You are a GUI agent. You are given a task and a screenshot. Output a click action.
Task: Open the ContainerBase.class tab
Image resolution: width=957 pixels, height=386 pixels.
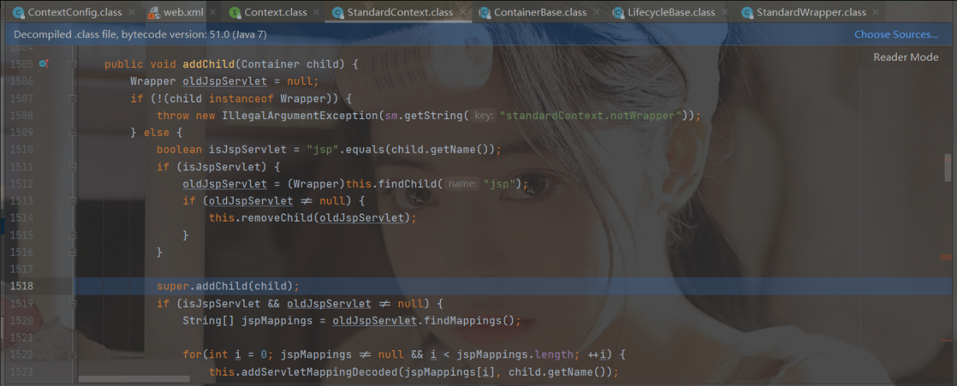point(539,12)
